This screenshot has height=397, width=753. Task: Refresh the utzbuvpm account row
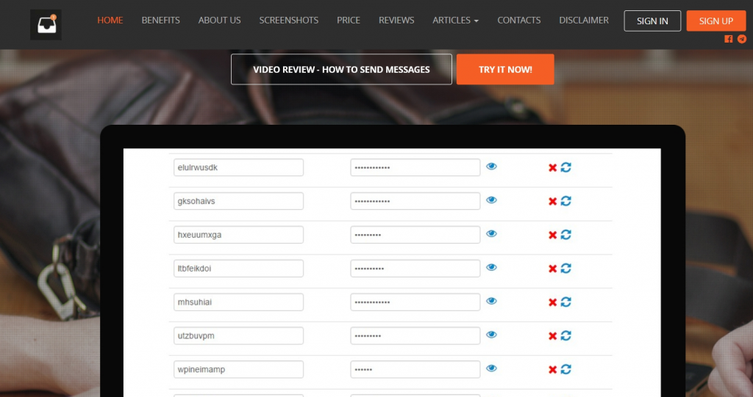coord(565,335)
